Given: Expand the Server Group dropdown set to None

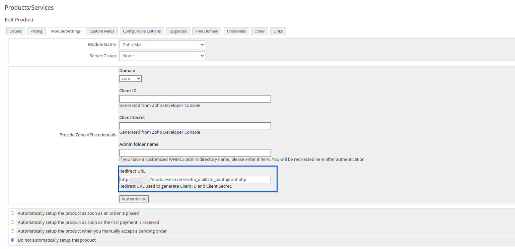Looking at the screenshot, I should (162, 56).
